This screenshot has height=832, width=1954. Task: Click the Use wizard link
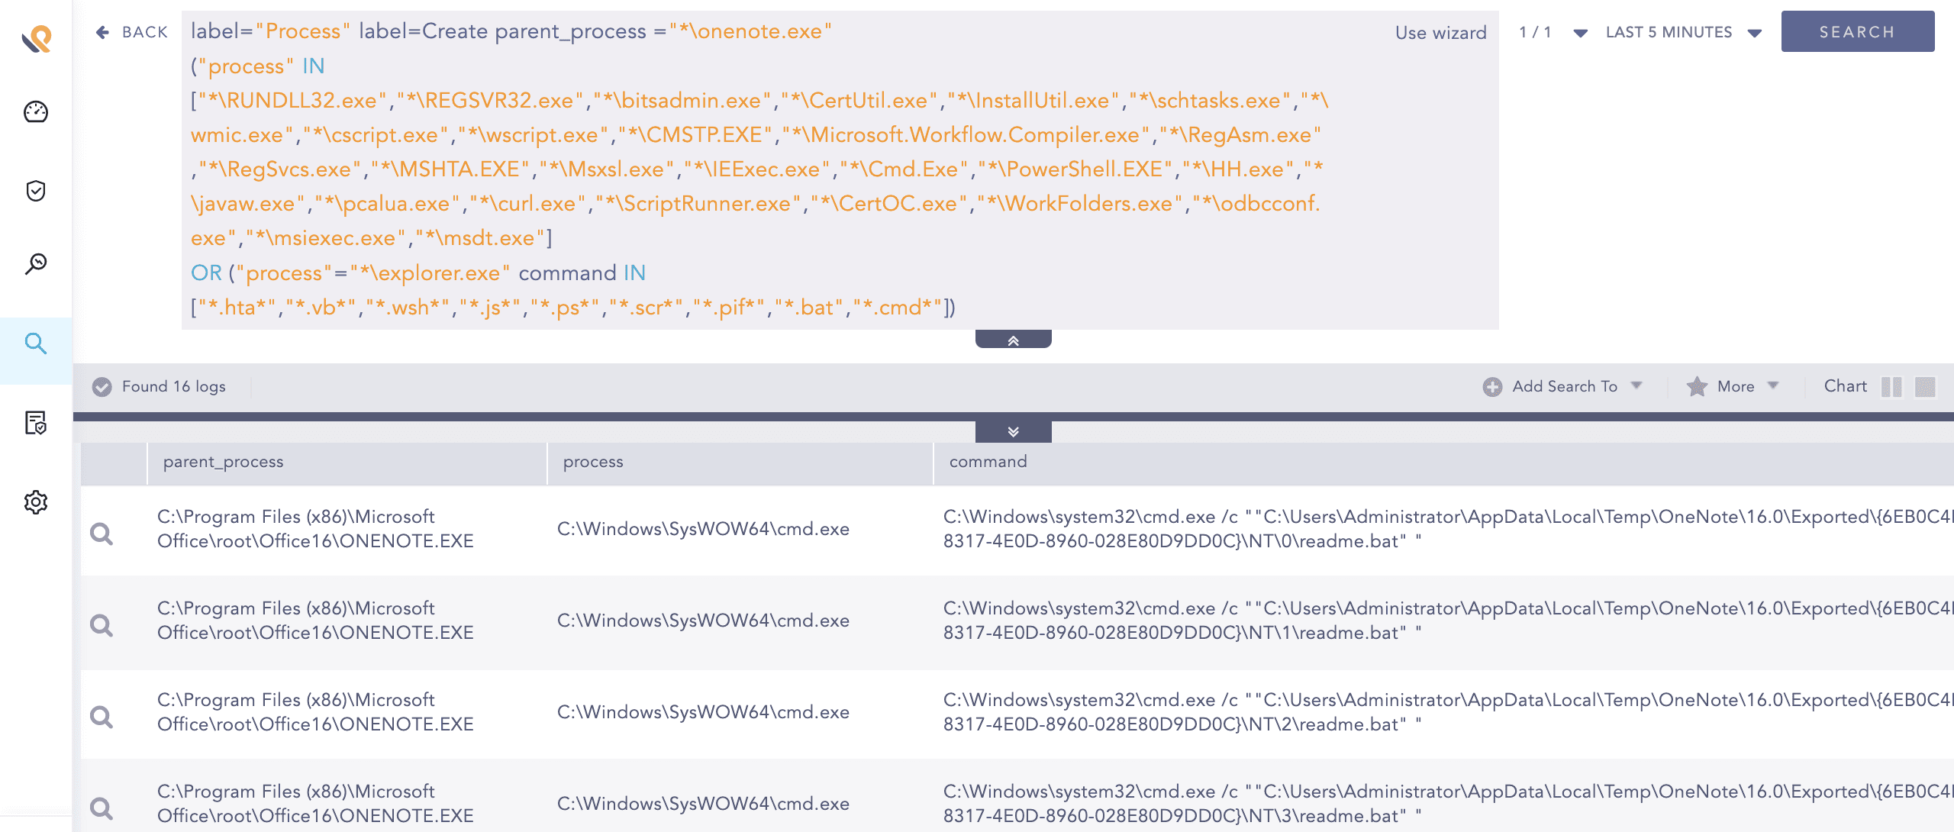[x=1440, y=33]
